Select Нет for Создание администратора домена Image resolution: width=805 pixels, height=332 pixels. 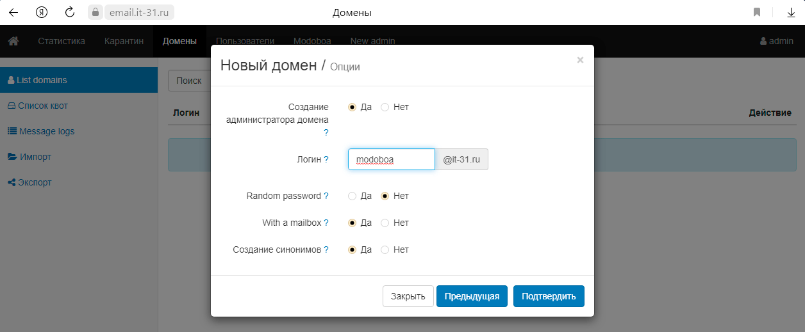pyautogui.click(x=385, y=107)
